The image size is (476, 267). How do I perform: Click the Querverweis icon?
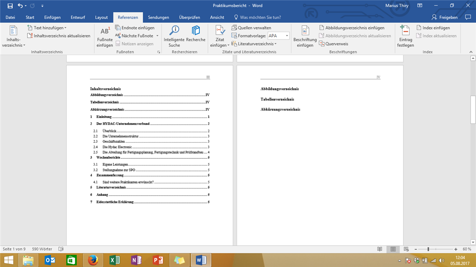(x=337, y=44)
